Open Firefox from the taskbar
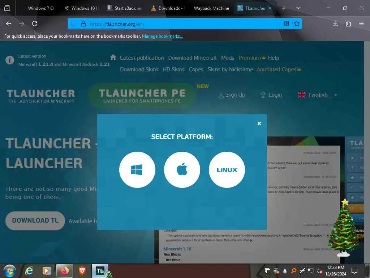Screen dimensions: 370x278 click(x=64, y=271)
